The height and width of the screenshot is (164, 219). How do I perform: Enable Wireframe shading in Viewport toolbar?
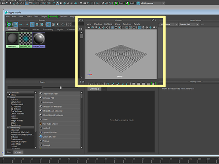pos(140,27)
